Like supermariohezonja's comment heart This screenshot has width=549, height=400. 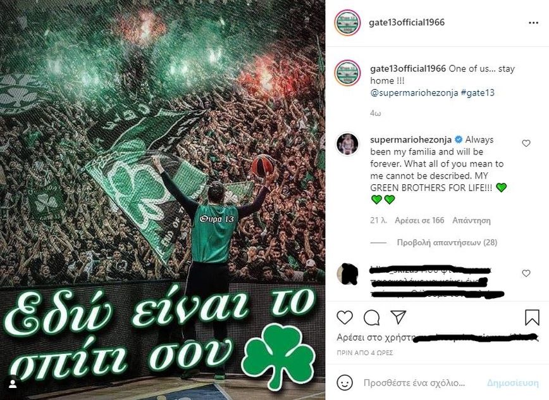pyautogui.click(x=526, y=143)
